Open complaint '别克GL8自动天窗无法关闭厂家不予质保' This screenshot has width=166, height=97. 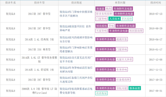[76, 60]
